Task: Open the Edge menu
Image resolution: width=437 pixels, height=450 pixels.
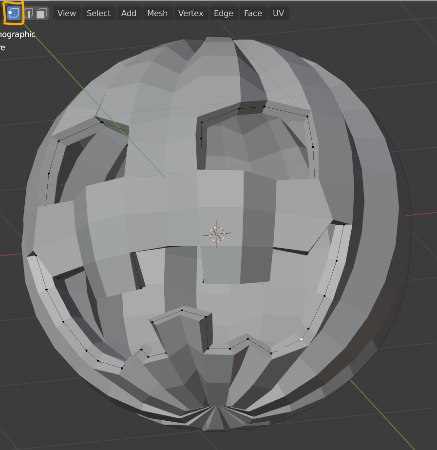Action: (224, 13)
